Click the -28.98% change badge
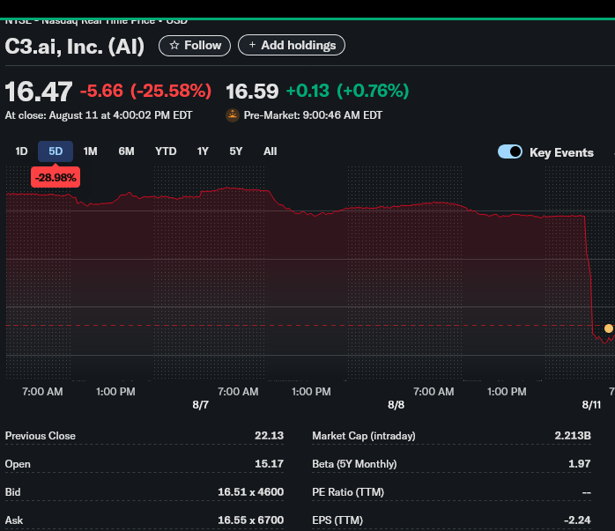Viewport: 615px width, 531px height. [56, 178]
